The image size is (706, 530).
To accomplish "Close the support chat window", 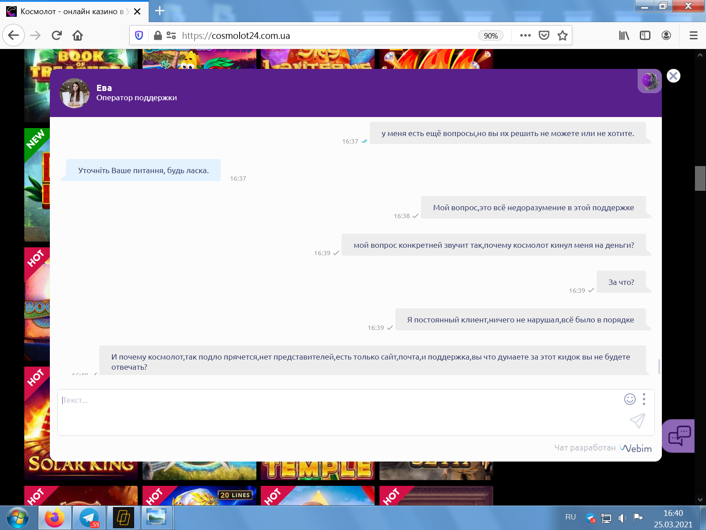I will [673, 76].
